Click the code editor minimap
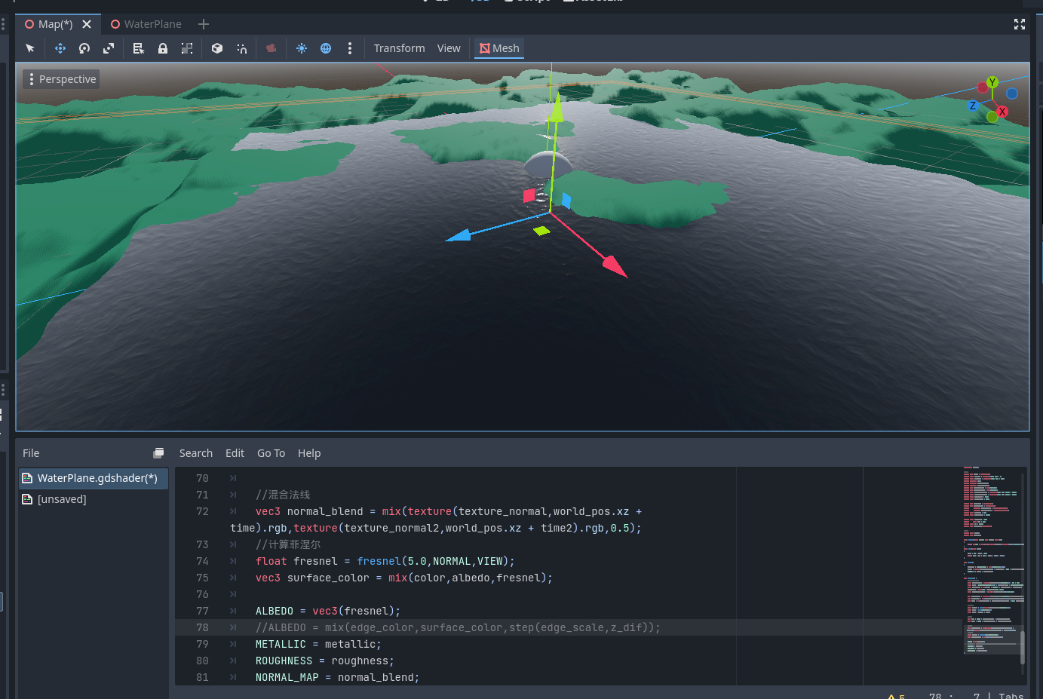This screenshot has height=699, width=1043. (x=992, y=558)
